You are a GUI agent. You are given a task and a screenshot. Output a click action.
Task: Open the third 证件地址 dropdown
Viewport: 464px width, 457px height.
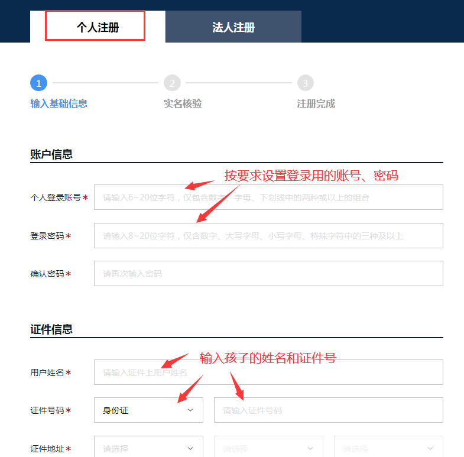point(388,447)
